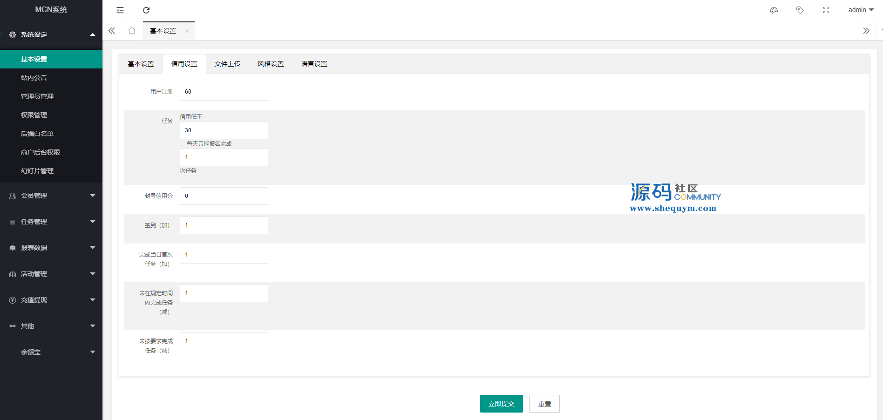This screenshot has width=883, height=420.
Task: Toggle sidebar collapse menu icon
Action: [x=120, y=10]
